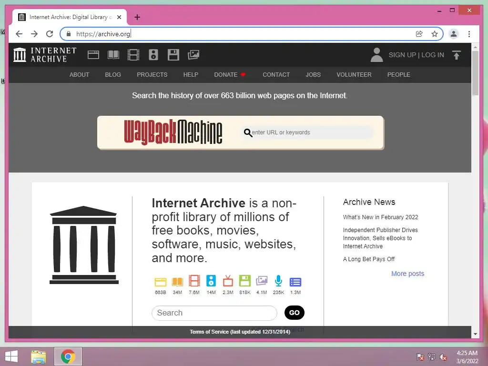Click the user avatar icon
This screenshot has width=488, height=366.
[376, 55]
